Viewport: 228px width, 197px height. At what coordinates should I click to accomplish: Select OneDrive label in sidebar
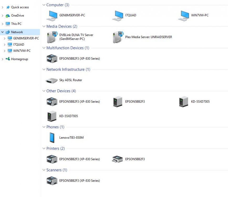(17, 15)
